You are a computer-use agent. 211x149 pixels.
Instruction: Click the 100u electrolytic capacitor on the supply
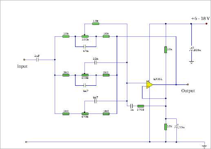191,50
